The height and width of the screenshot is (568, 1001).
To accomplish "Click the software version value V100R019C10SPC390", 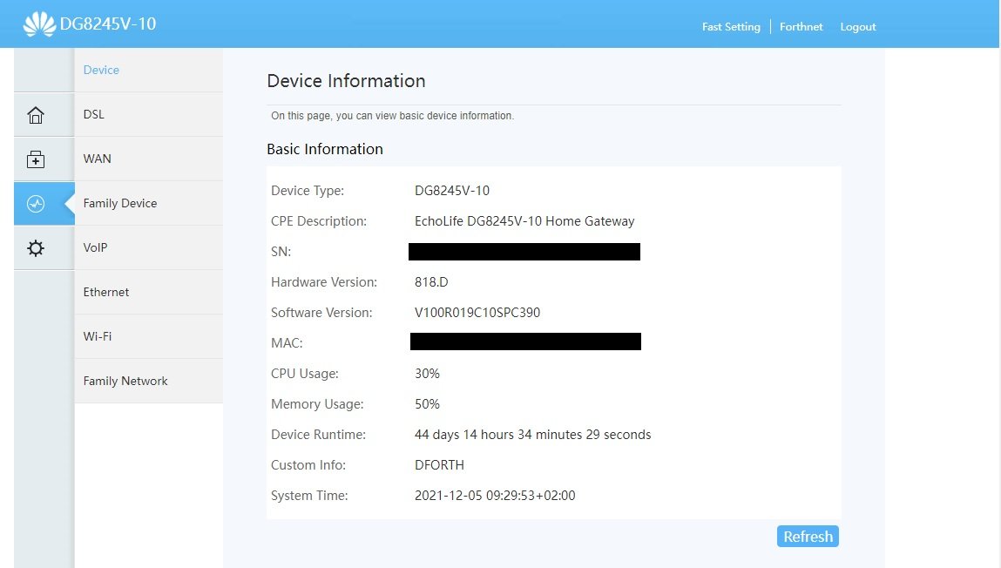I will click(x=477, y=313).
